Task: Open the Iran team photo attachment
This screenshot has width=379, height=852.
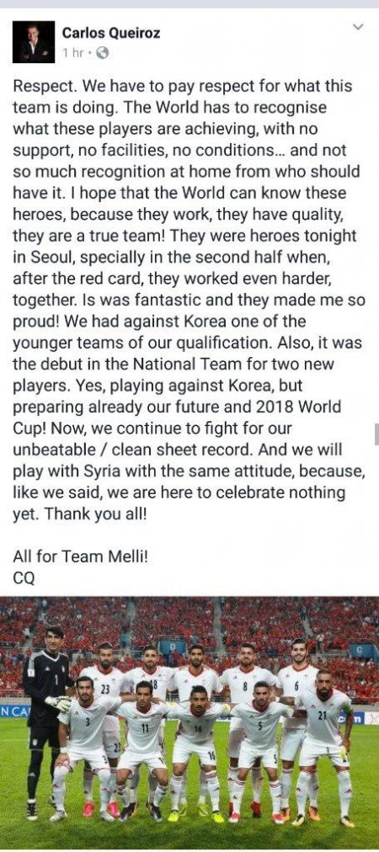Action: (x=189, y=722)
